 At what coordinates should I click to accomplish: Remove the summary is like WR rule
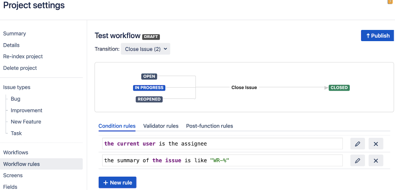point(376,160)
